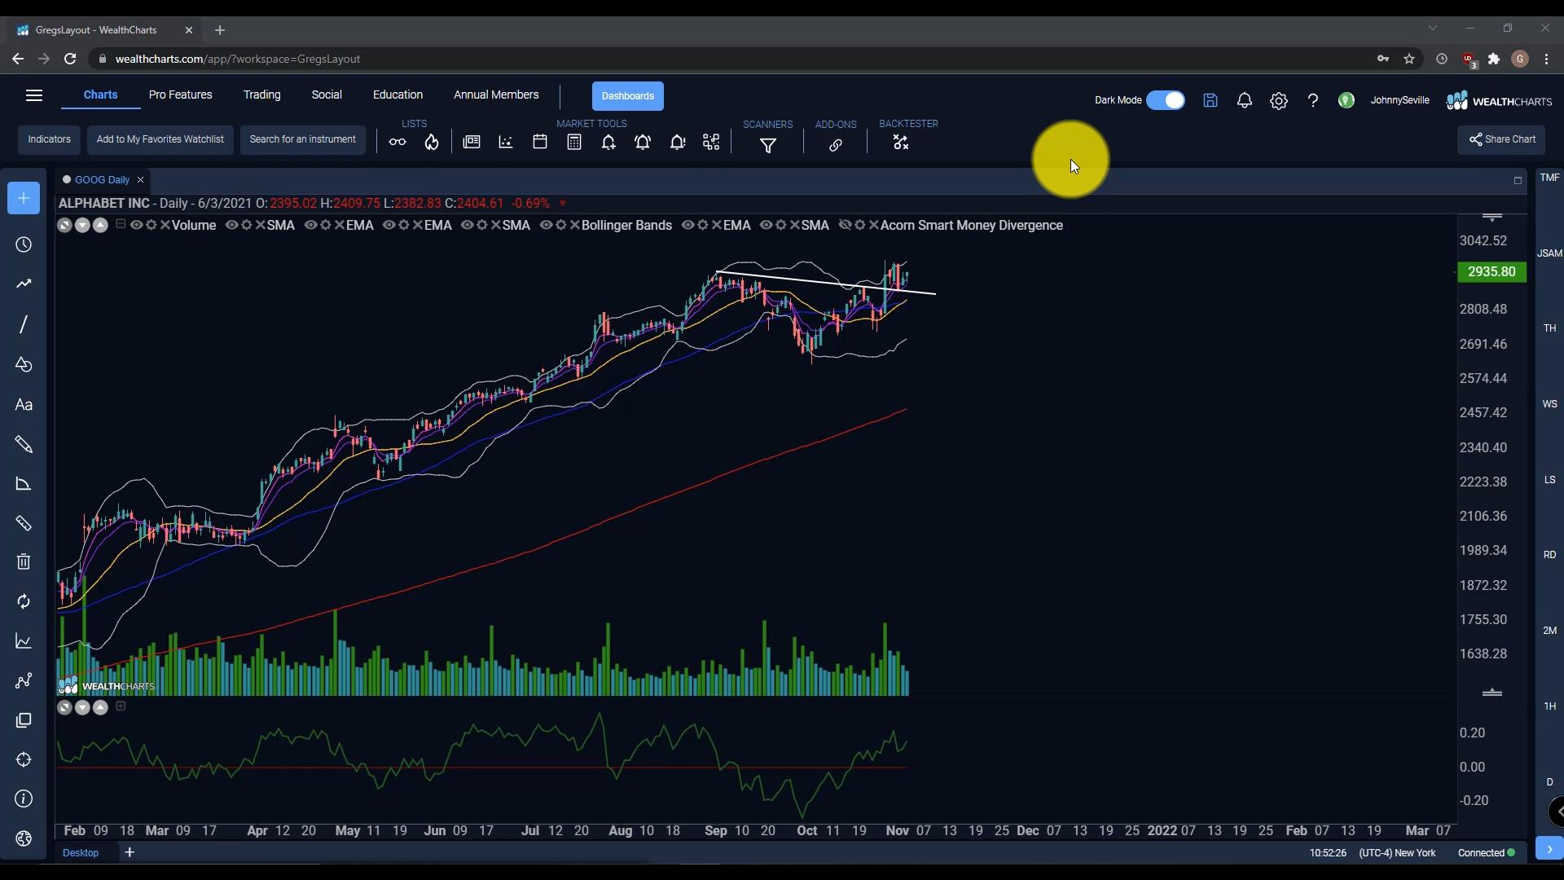
Task: Click the info icon in left sidebar
Action: click(24, 799)
